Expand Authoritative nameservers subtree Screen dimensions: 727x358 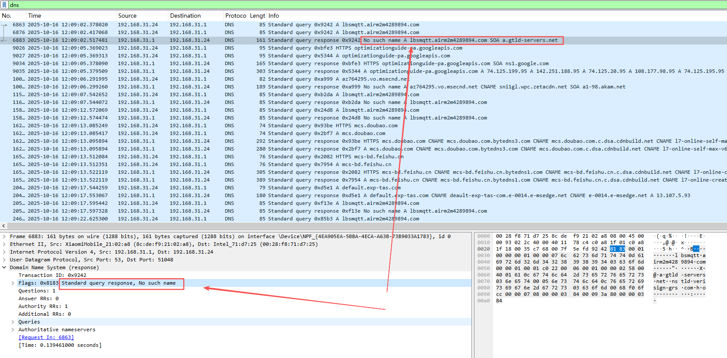(x=13, y=330)
